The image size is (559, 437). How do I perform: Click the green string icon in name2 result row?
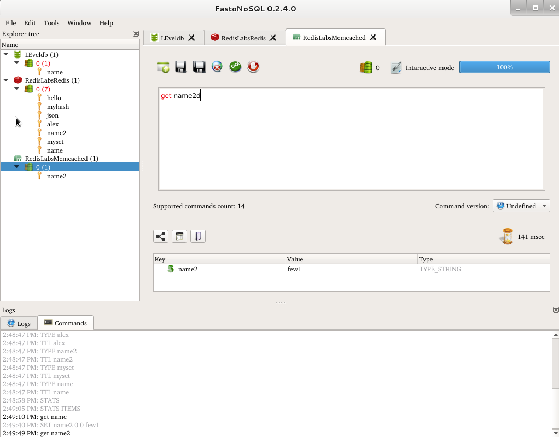(171, 269)
